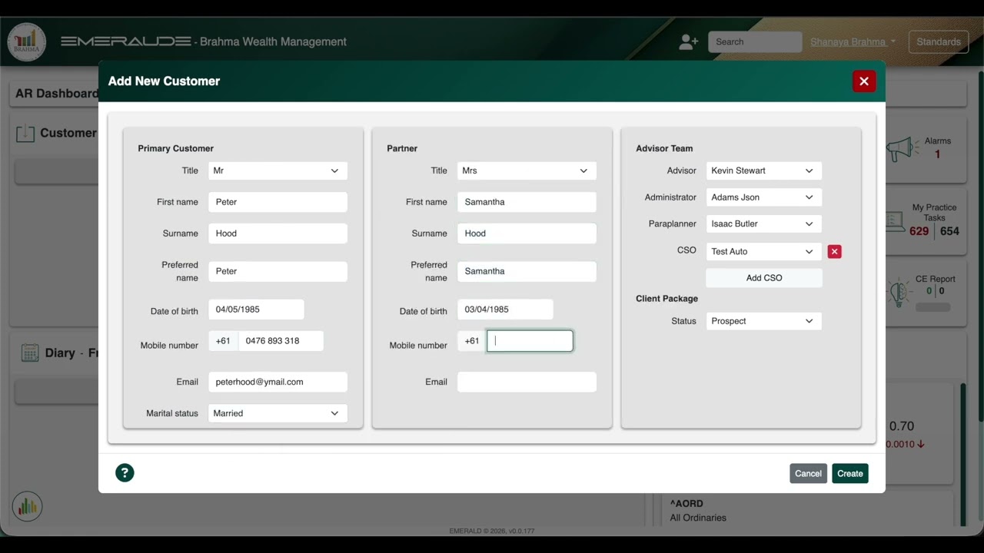Click the Diary calendar icon
This screenshot has width=984, height=553.
30,353
